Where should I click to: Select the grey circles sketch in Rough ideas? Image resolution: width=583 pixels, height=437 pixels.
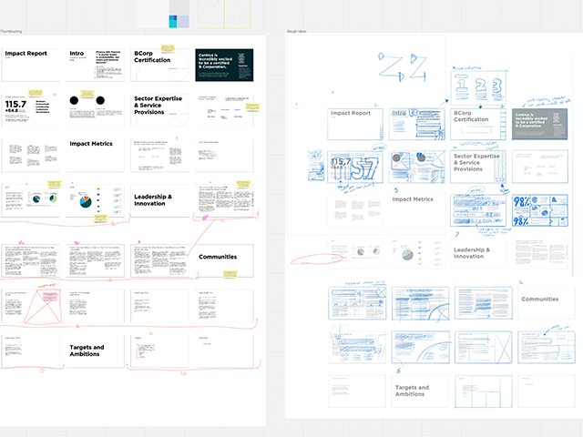point(417,167)
